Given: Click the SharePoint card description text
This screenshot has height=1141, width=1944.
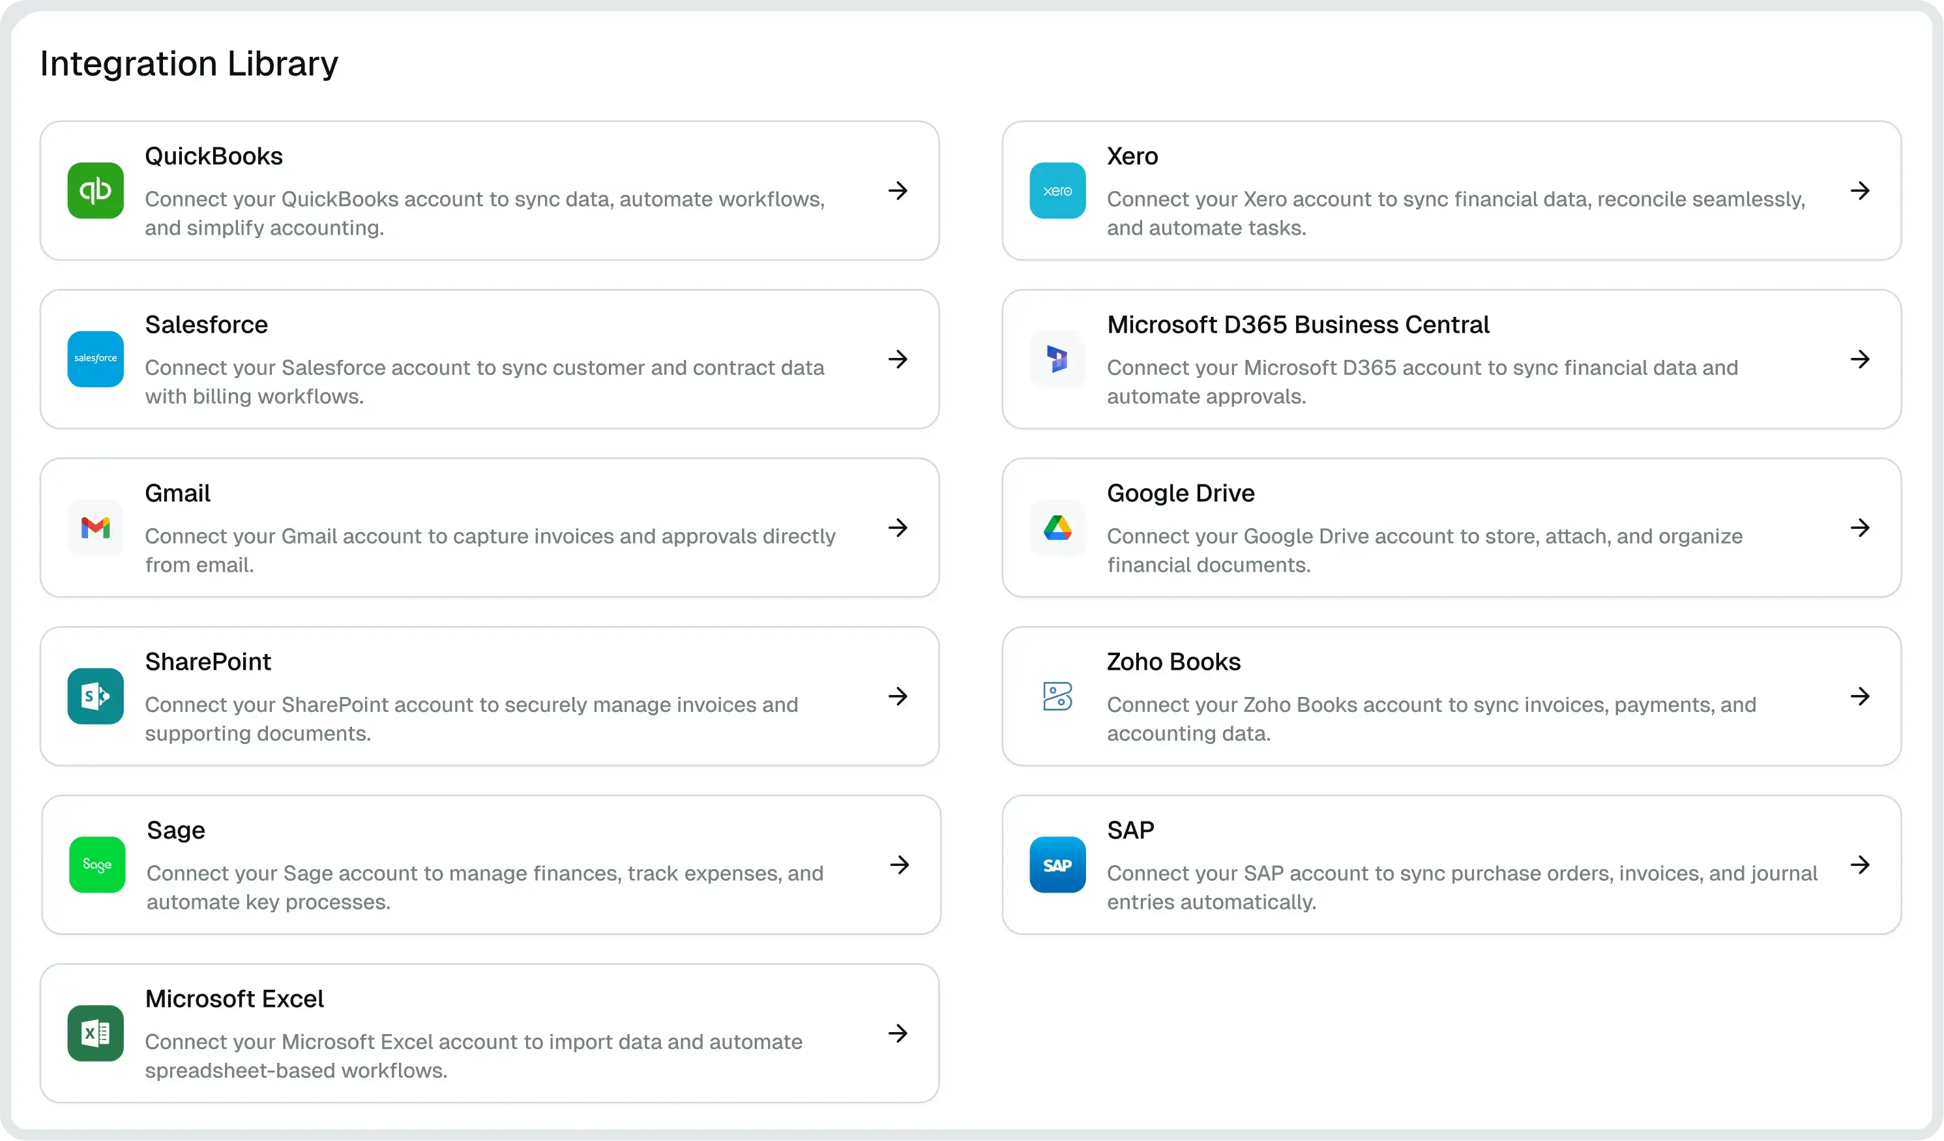Looking at the screenshot, I should pos(471,719).
